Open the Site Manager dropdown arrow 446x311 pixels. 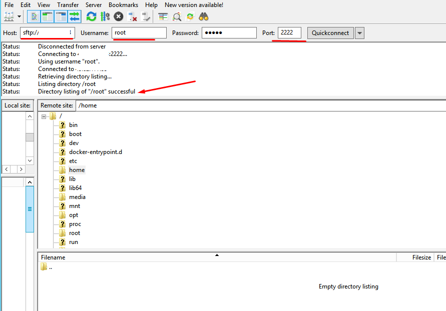click(20, 16)
